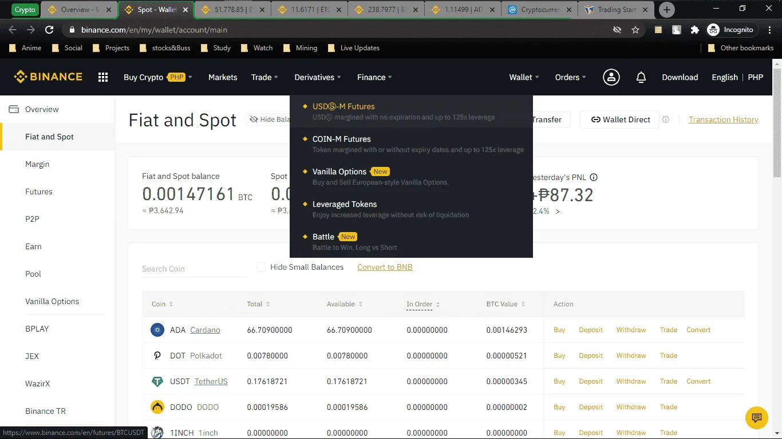This screenshot has width=782, height=439.
Task: Reload the page with the refresh icon
Action: coord(49,30)
